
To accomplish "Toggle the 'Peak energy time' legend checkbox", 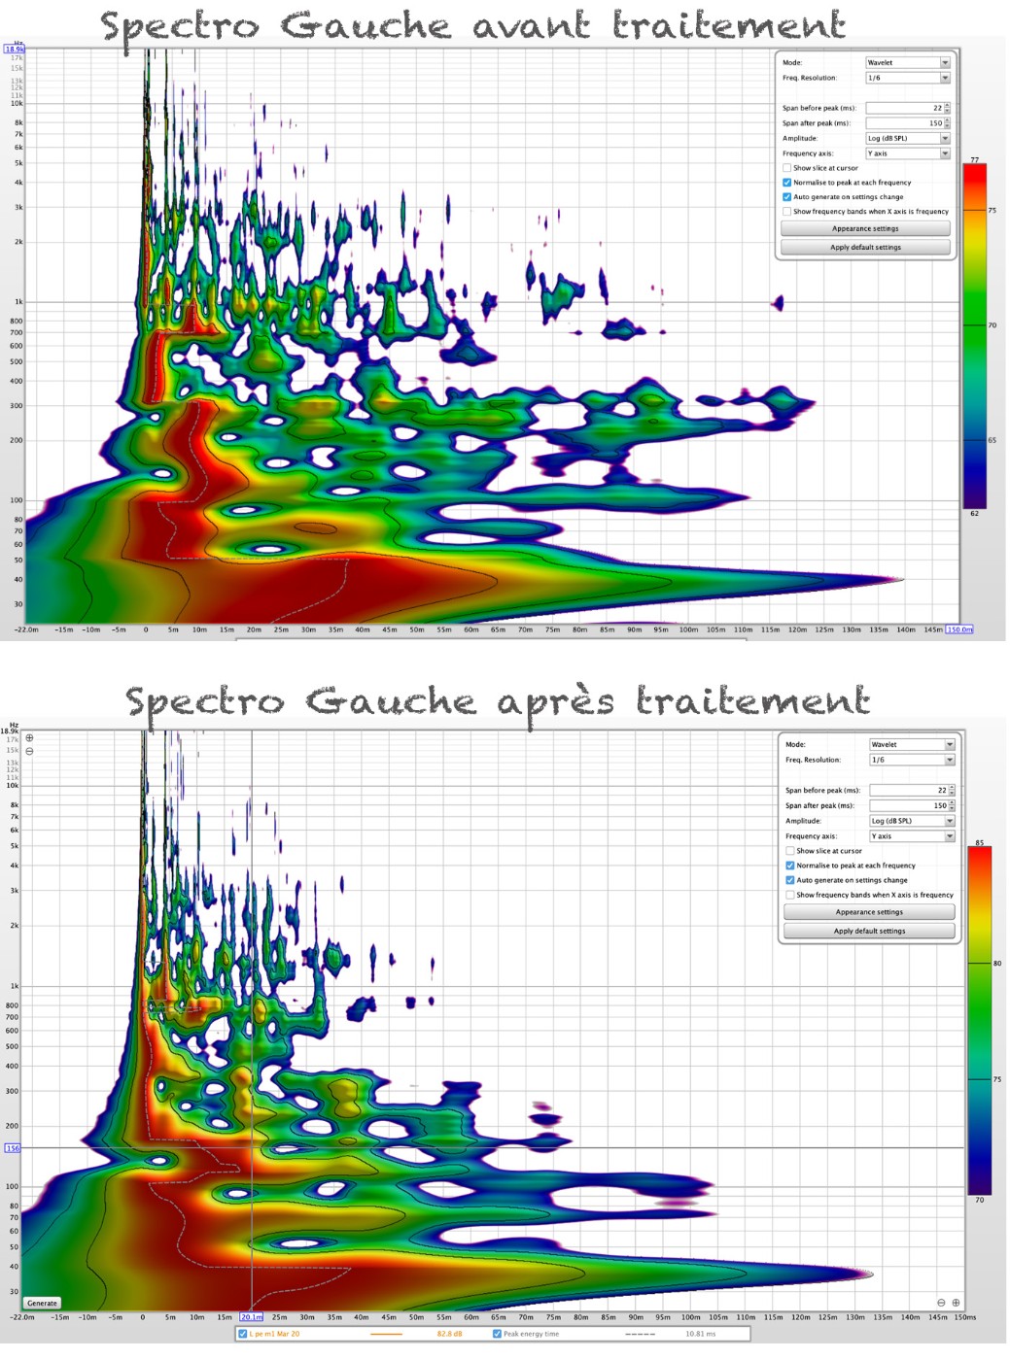I will [498, 1334].
